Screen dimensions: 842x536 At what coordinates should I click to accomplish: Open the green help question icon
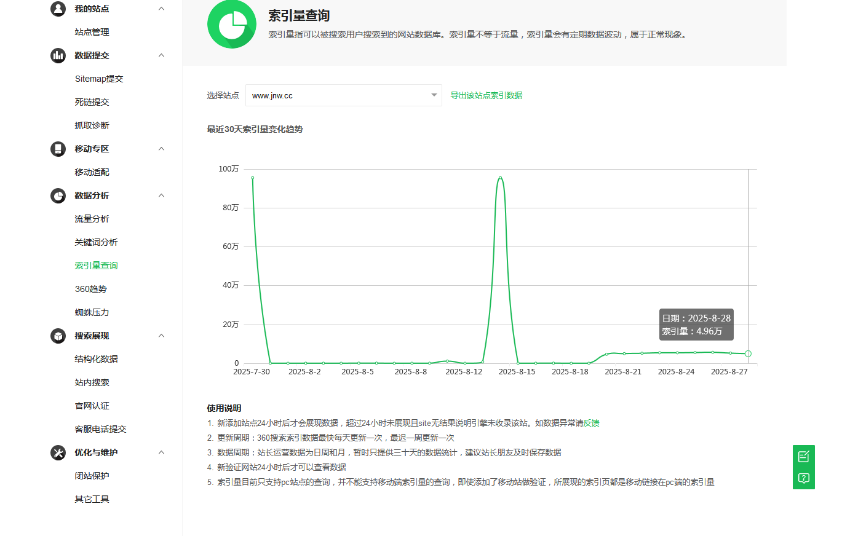803,478
